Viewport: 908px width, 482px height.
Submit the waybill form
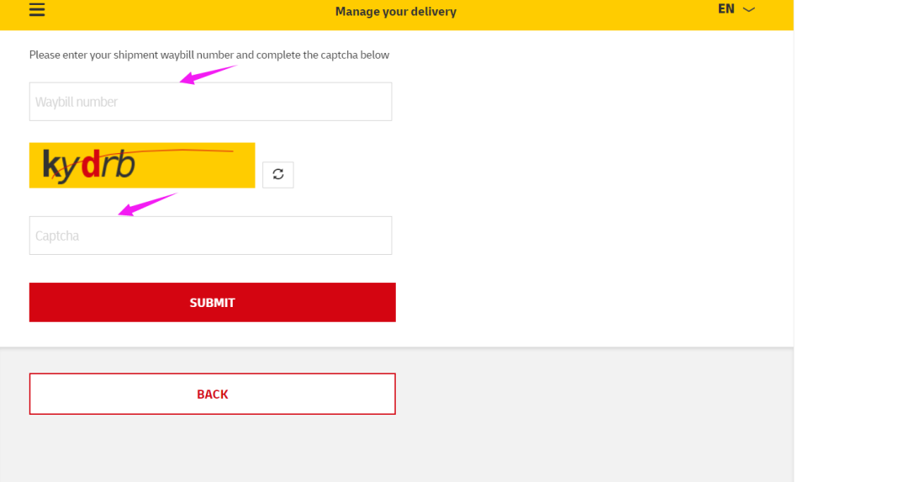(213, 303)
